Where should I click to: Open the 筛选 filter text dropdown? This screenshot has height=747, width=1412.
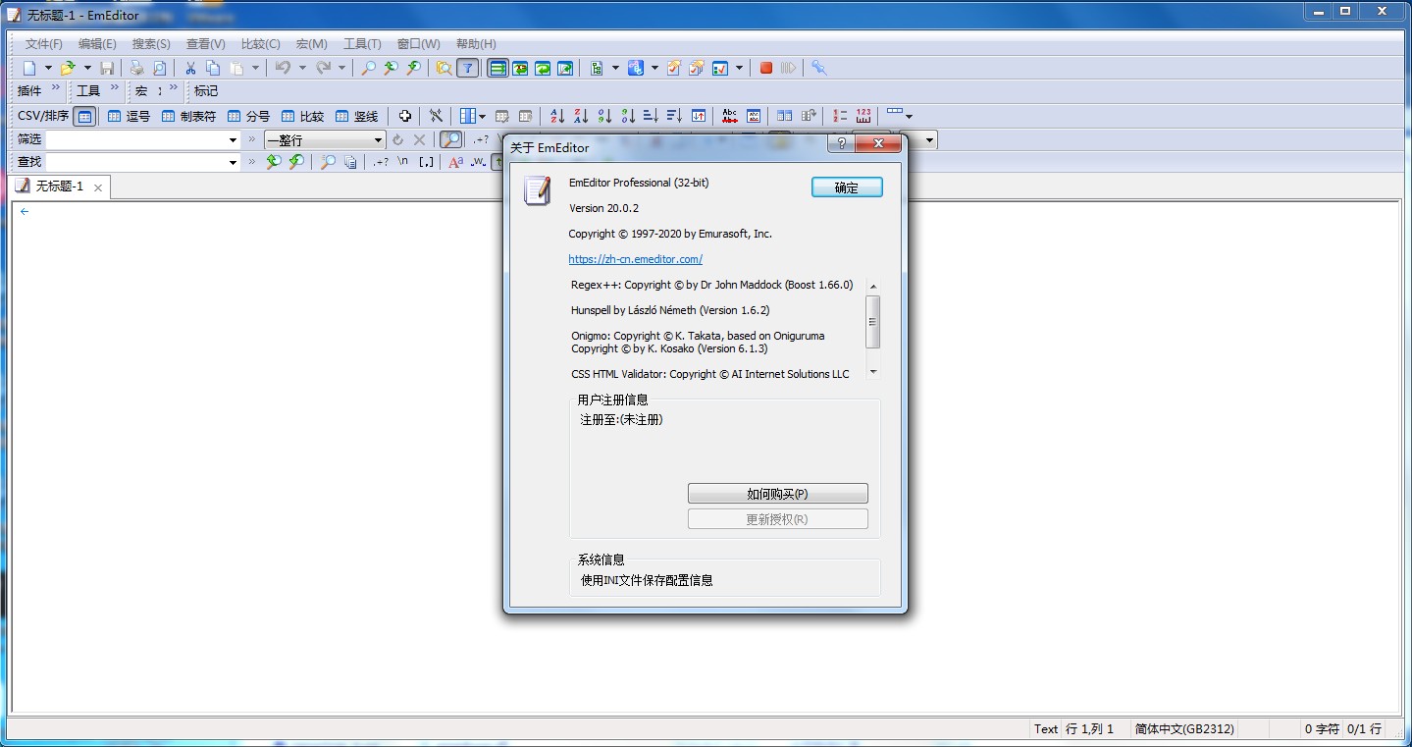click(233, 139)
